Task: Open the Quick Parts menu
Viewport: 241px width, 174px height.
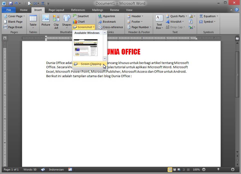Action: (177, 16)
